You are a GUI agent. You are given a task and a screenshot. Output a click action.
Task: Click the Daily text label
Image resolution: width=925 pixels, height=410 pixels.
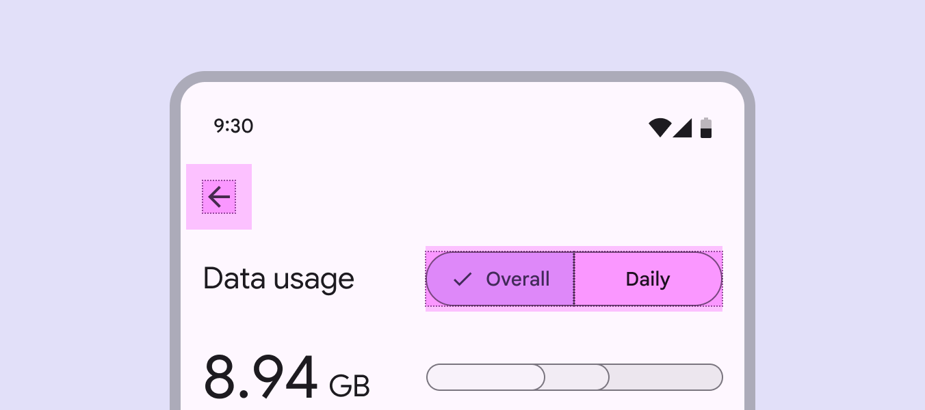[x=647, y=279]
